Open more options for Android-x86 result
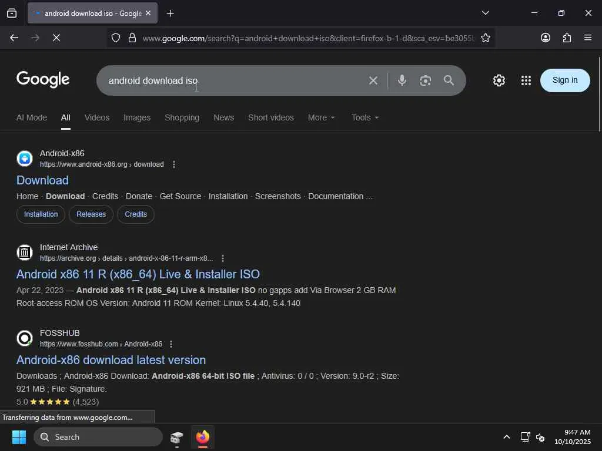 tap(174, 164)
